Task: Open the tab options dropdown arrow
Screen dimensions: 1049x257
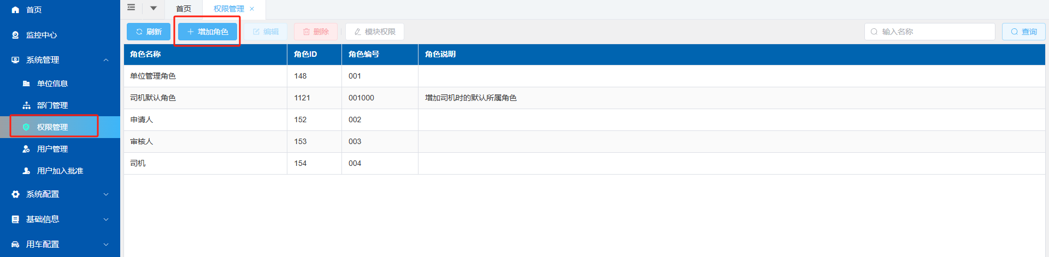Action: pyautogui.click(x=154, y=8)
